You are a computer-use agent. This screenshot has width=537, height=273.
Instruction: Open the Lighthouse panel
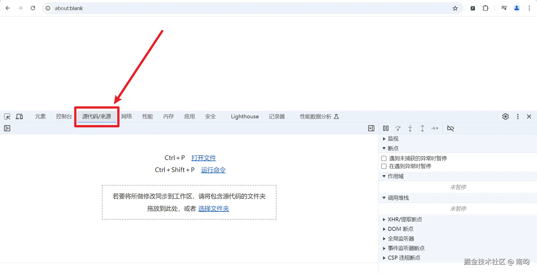coord(244,116)
